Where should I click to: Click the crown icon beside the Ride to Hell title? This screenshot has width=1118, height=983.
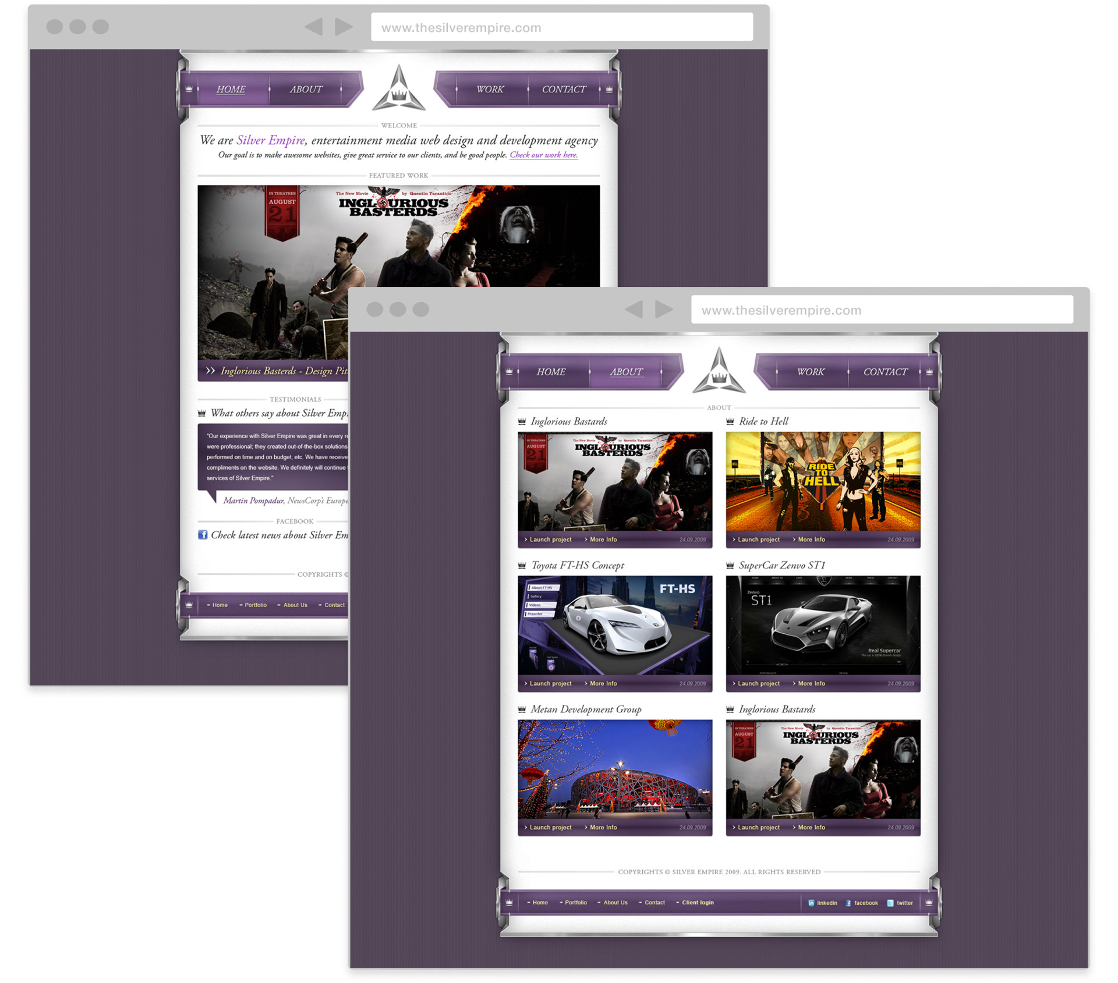tap(730, 421)
